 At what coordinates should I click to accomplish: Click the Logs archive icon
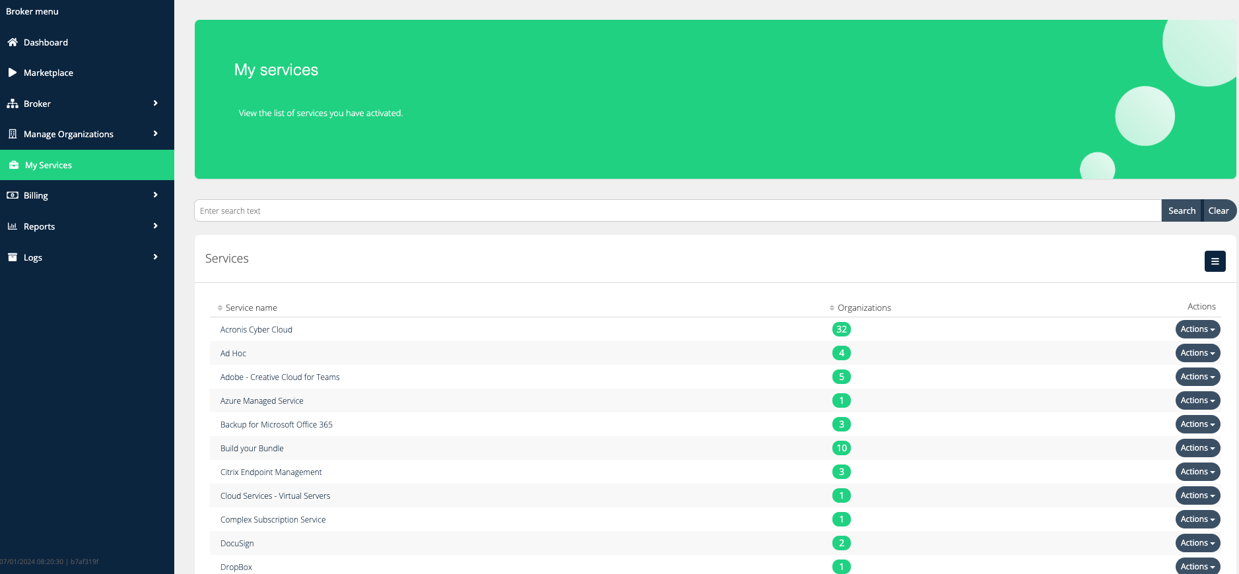(x=13, y=257)
